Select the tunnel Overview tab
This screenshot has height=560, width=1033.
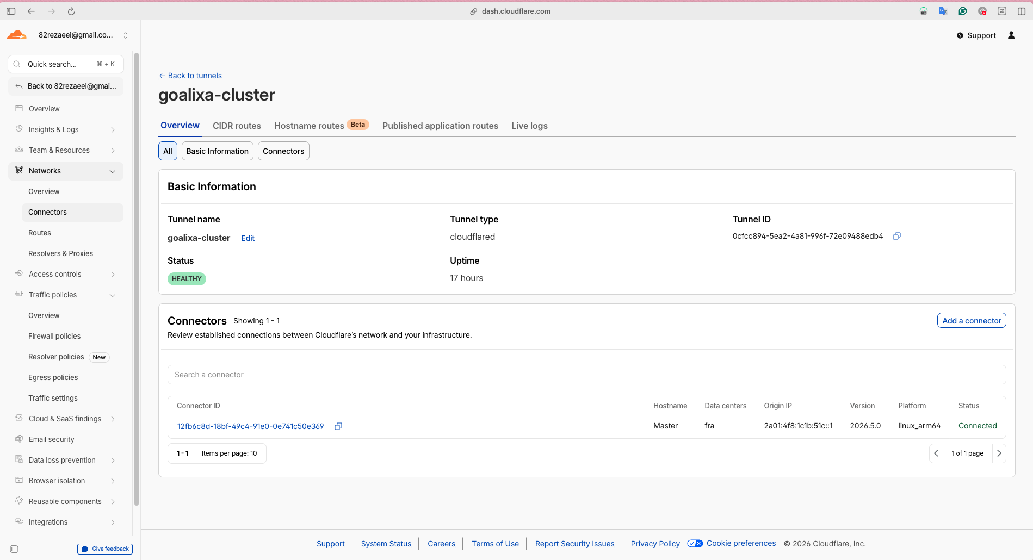tap(180, 126)
